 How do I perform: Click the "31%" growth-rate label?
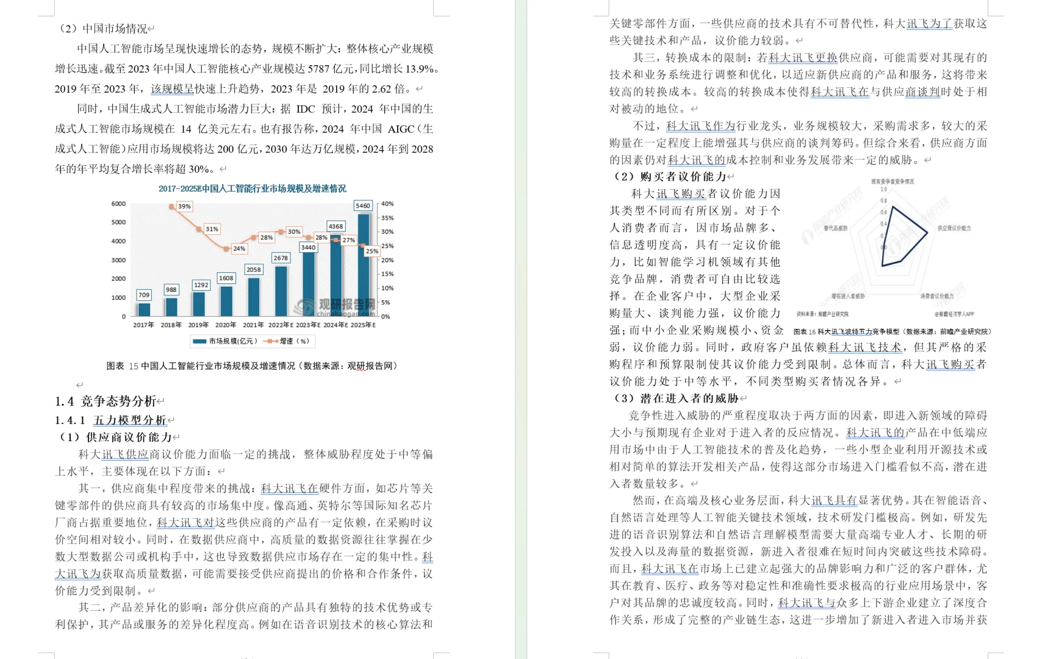(212, 229)
